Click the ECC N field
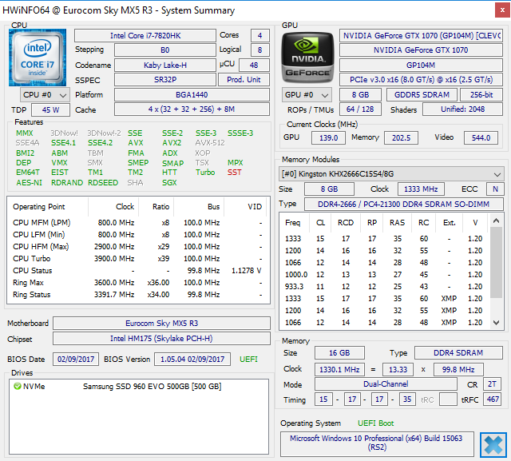Screen dimensions: 511x461 click(495, 189)
